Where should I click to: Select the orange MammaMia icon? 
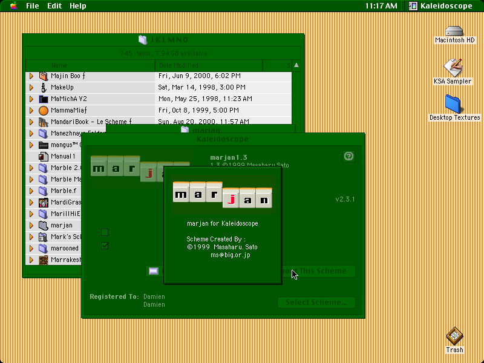(44, 110)
